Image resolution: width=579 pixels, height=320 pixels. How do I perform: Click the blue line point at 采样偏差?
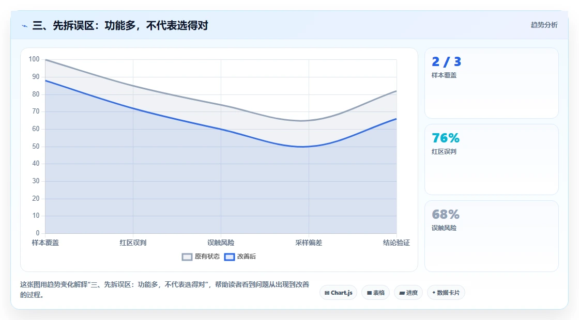click(x=309, y=147)
